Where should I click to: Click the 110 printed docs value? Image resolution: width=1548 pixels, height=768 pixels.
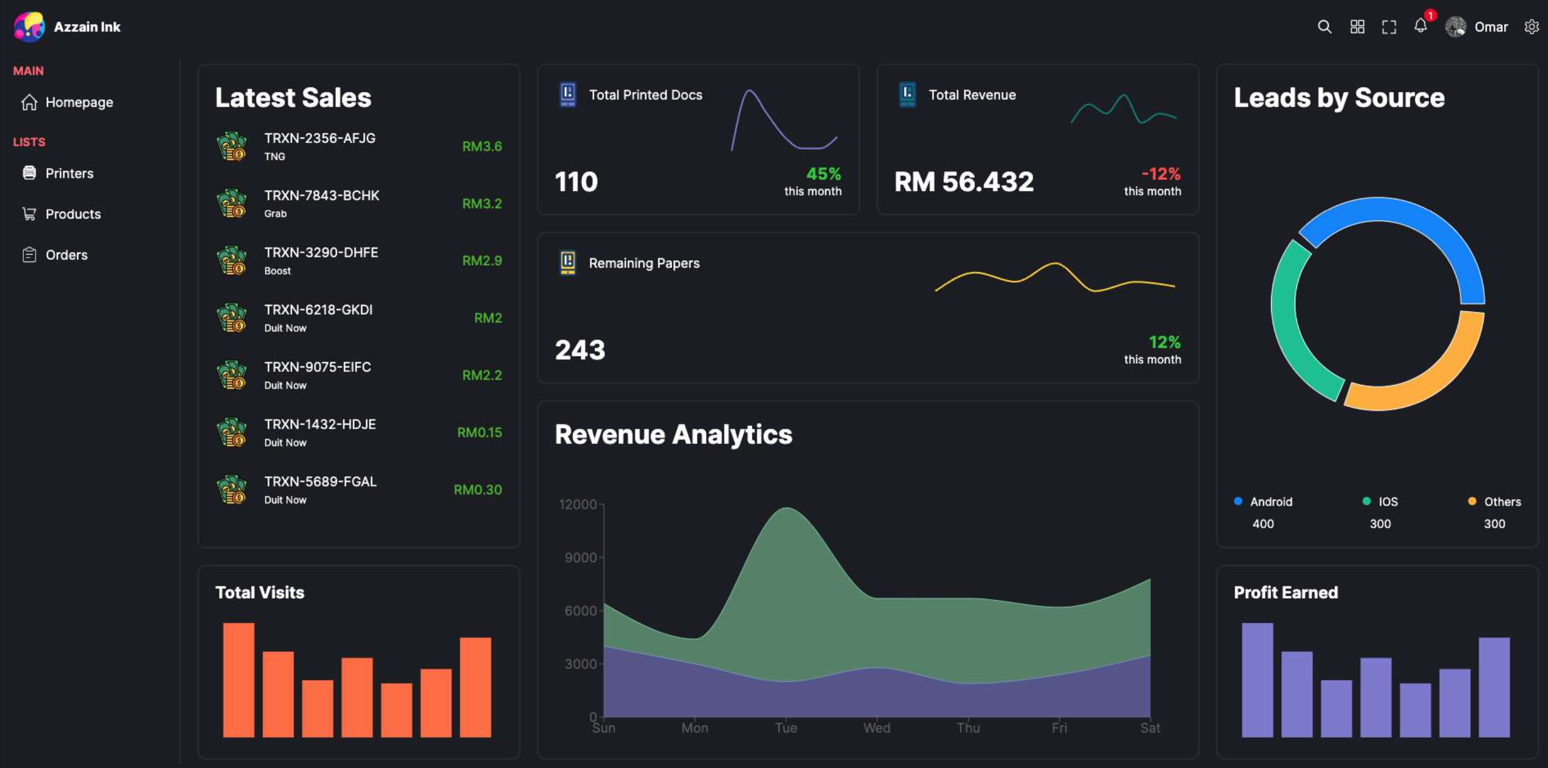point(576,182)
